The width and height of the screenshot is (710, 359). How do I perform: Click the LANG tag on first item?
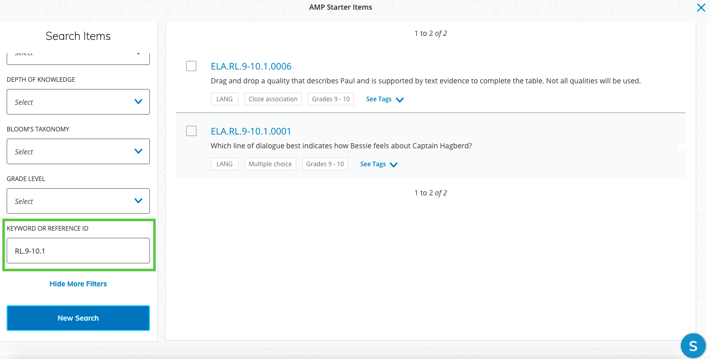tap(224, 99)
